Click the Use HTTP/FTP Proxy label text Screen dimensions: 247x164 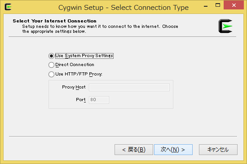(x=79, y=74)
